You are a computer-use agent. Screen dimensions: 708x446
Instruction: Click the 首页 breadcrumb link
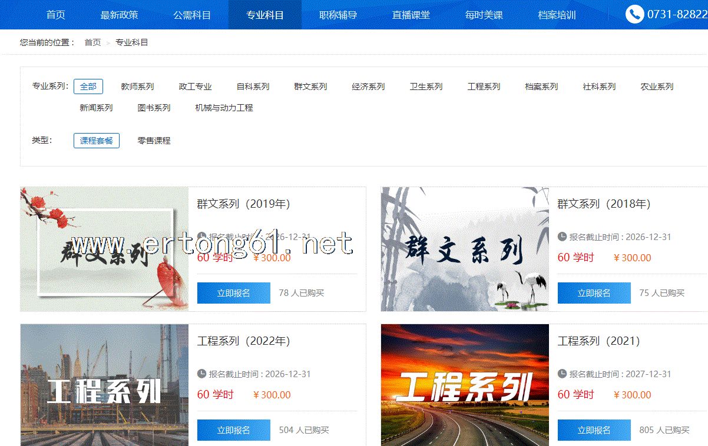coord(92,42)
